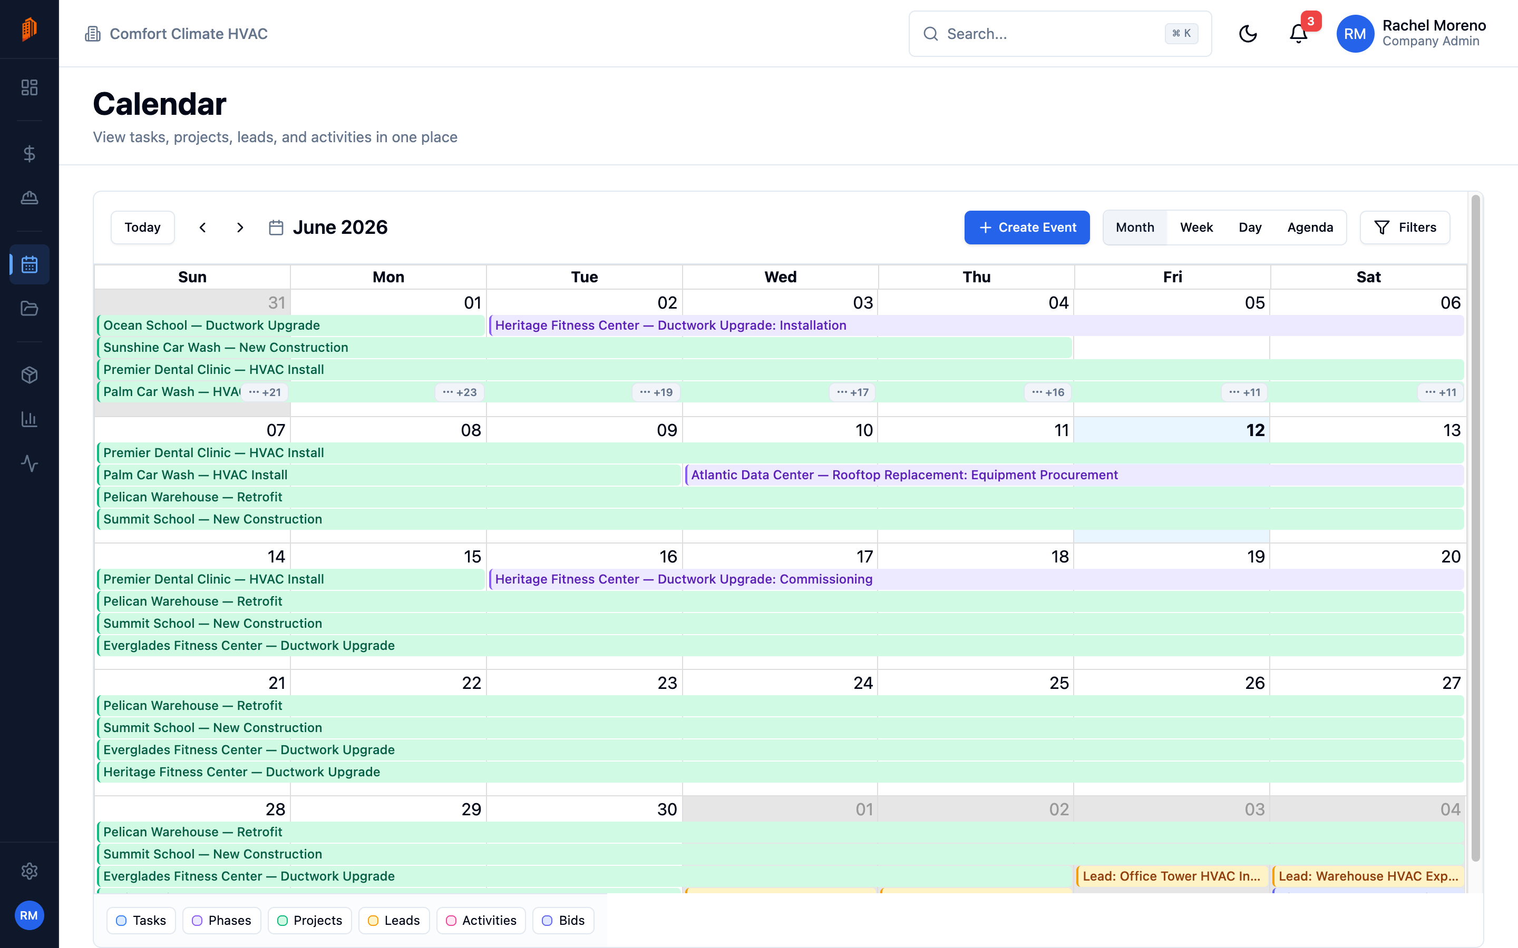Toggle Tasks legend filter

pyautogui.click(x=141, y=921)
